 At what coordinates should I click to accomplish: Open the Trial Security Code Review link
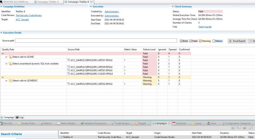click(x=29, y=16)
